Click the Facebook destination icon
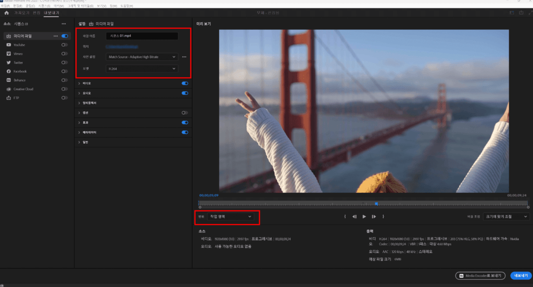 click(x=8, y=71)
